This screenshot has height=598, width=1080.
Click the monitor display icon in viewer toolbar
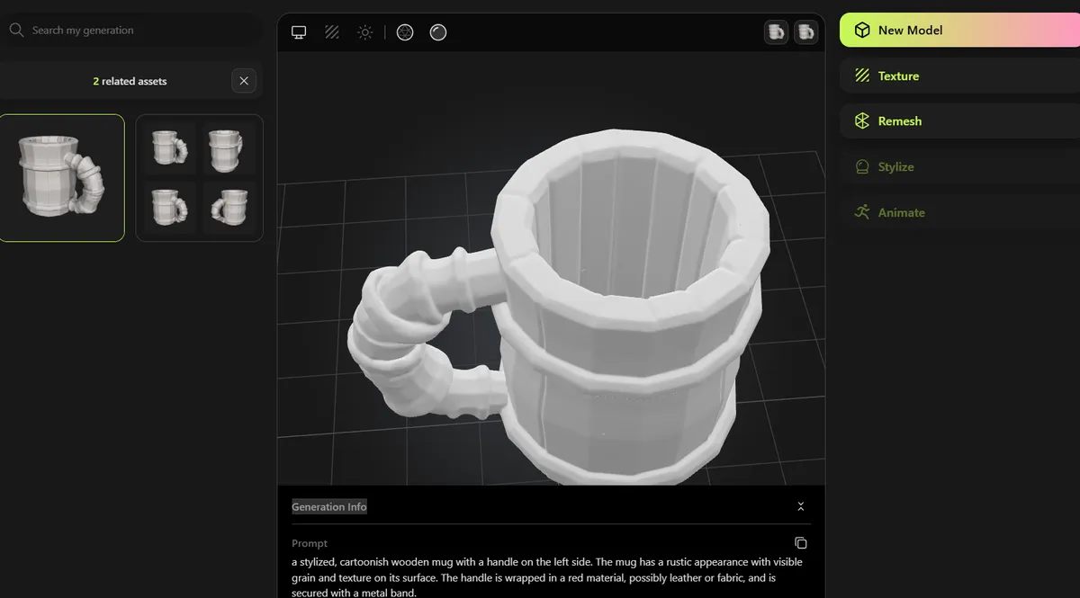[299, 32]
